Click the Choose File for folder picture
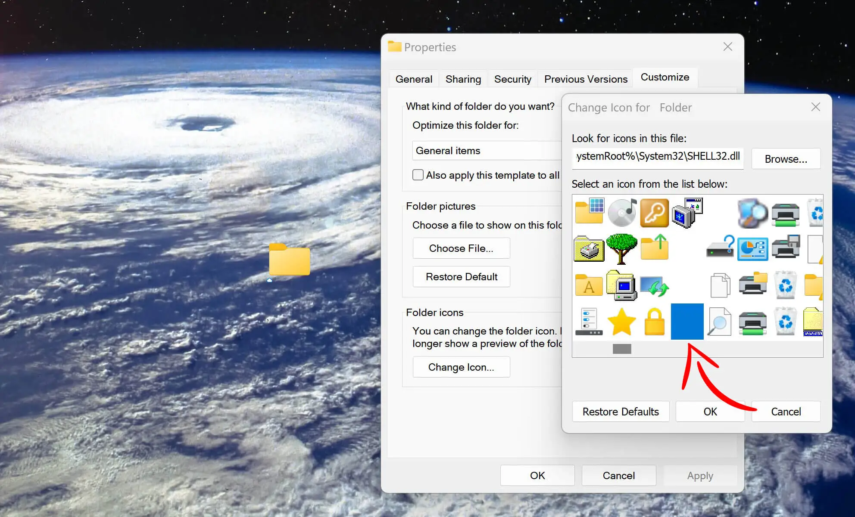This screenshot has height=517, width=855. click(x=462, y=248)
